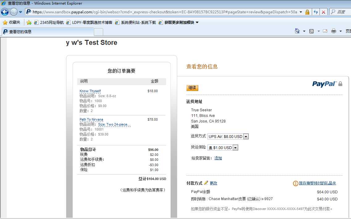
Task: Open the UPS Air shipping method dropdown
Action: pos(246,136)
